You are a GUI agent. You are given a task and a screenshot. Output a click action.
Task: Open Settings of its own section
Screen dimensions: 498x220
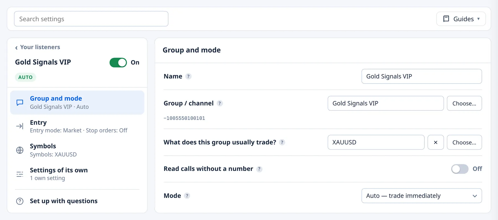click(x=77, y=174)
